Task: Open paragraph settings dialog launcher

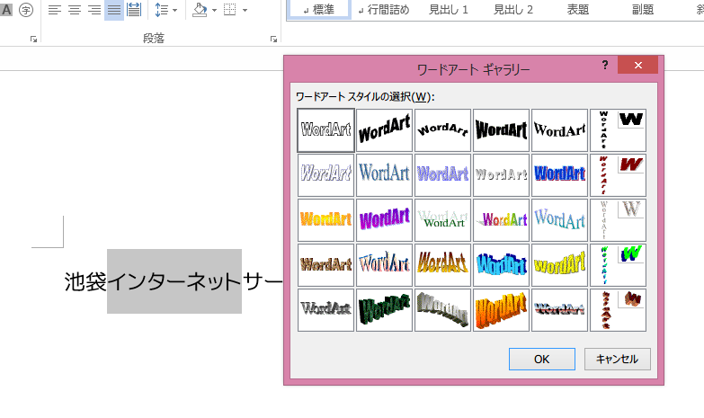Action: click(273, 39)
